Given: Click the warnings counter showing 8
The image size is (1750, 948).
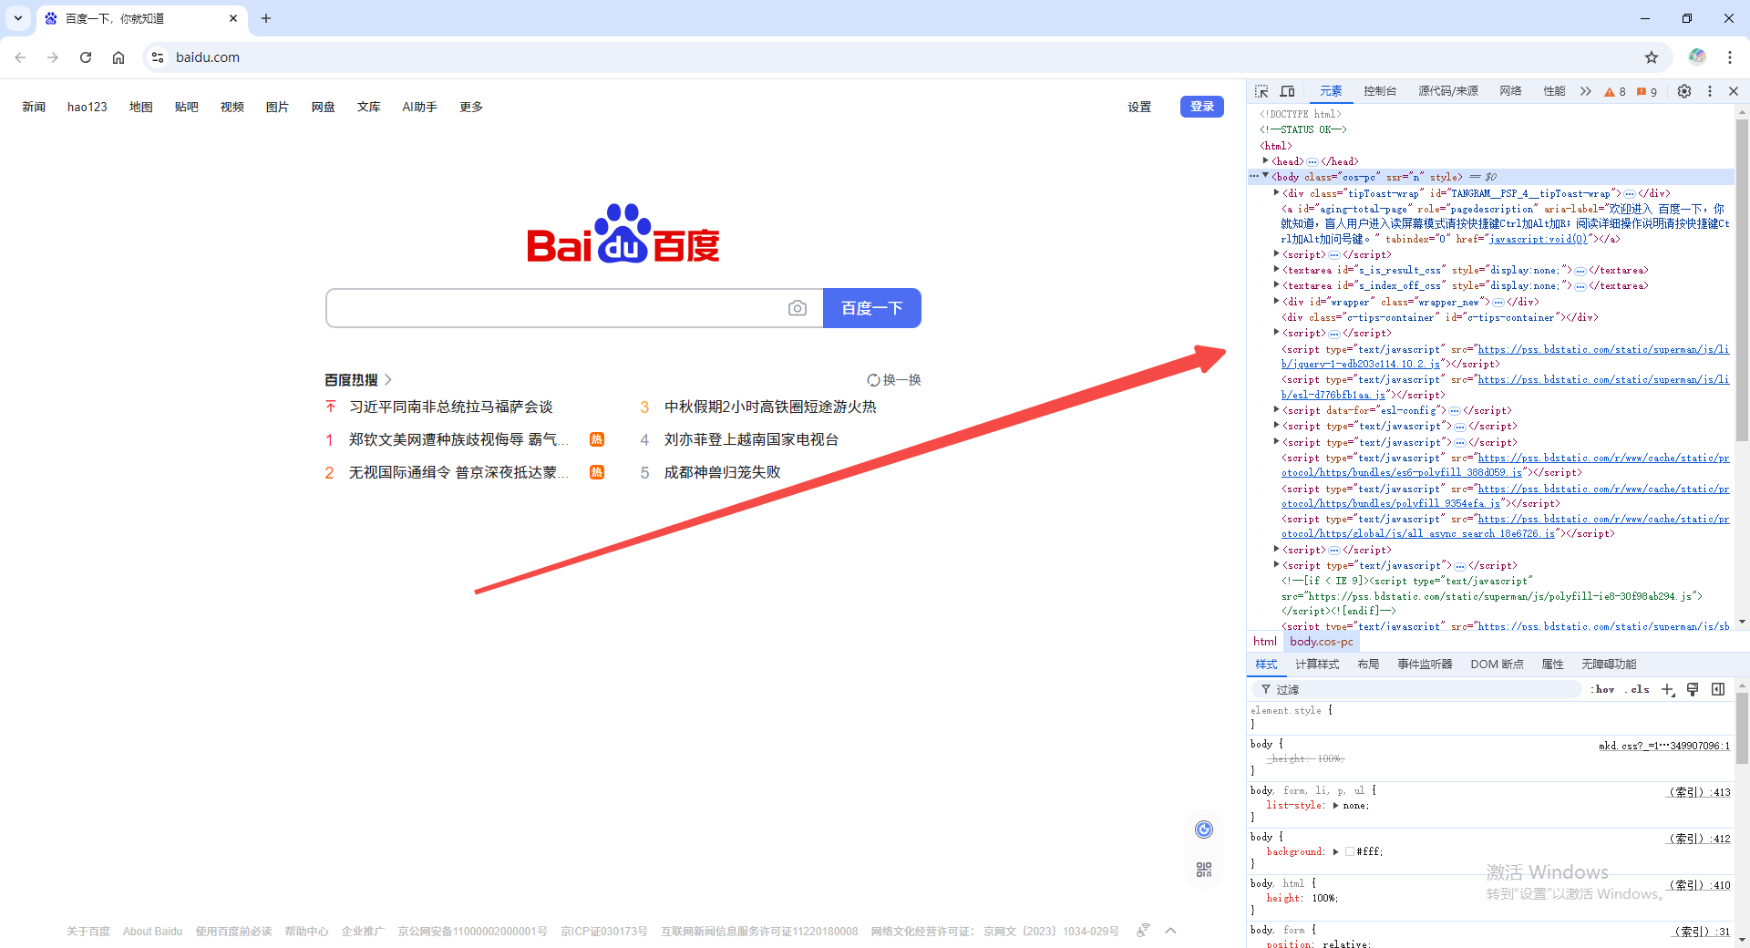Looking at the screenshot, I should point(1615,91).
